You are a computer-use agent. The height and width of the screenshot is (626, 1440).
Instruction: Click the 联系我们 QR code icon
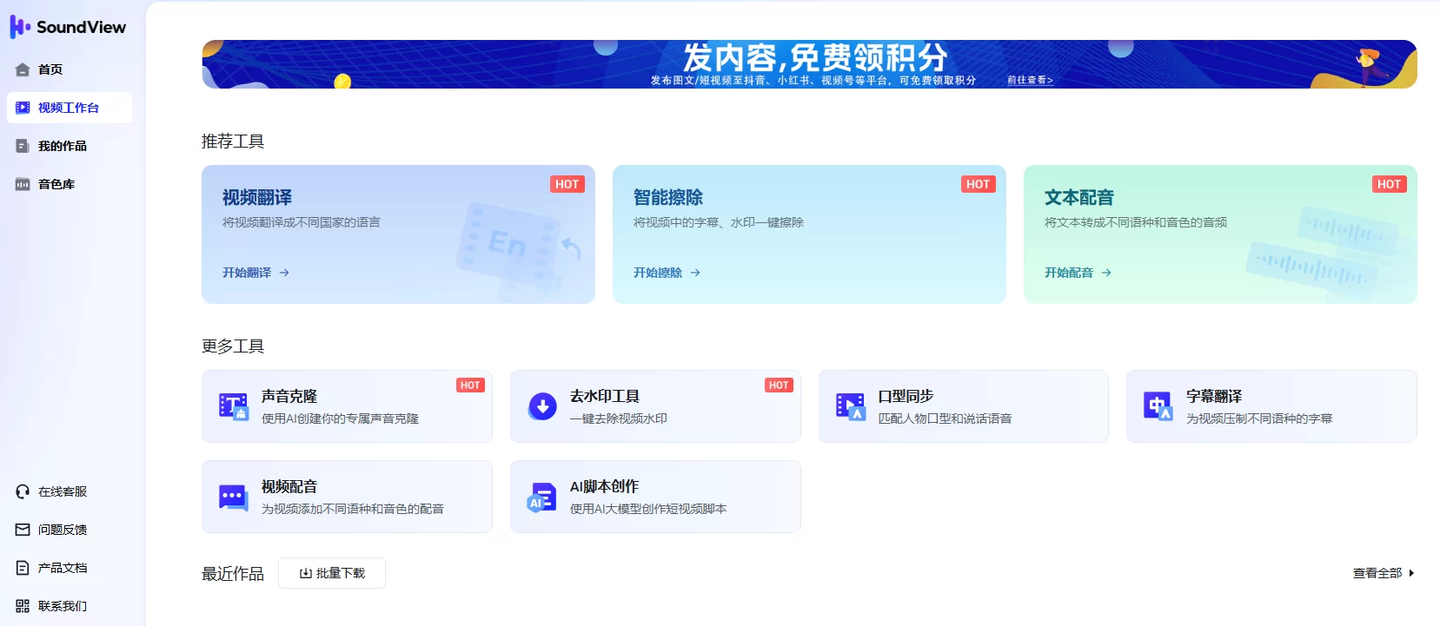click(x=23, y=606)
